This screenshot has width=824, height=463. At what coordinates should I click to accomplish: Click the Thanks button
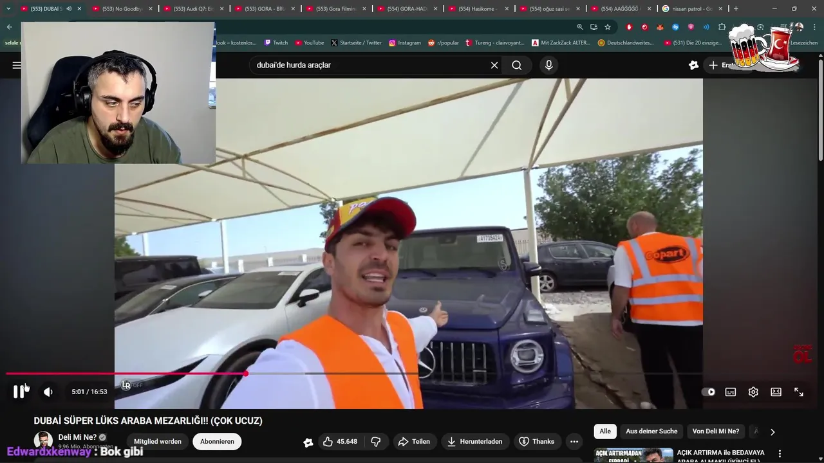pos(537,442)
